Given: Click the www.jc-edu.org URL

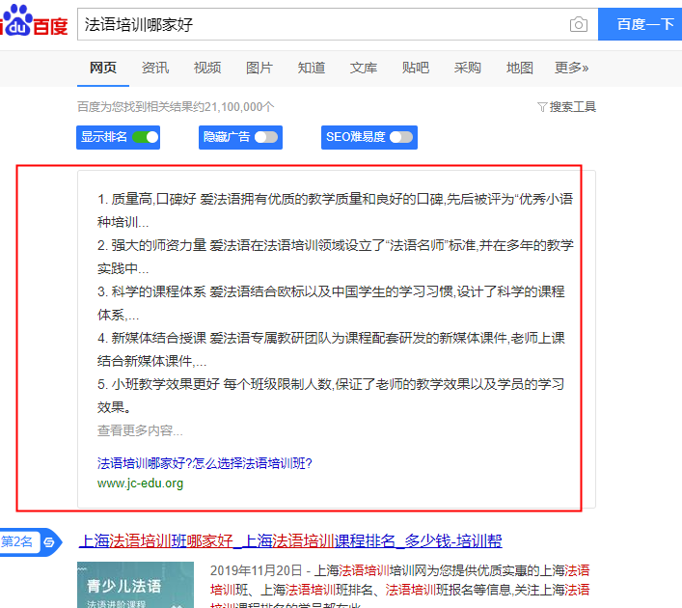Looking at the screenshot, I should click(x=140, y=484).
